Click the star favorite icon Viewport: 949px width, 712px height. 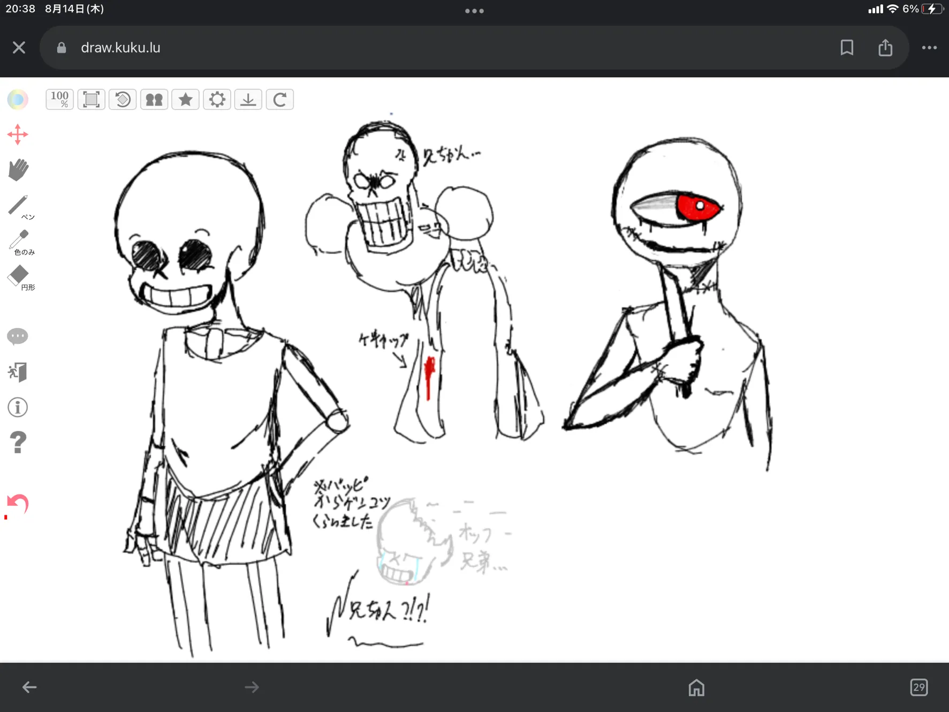(185, 99)
